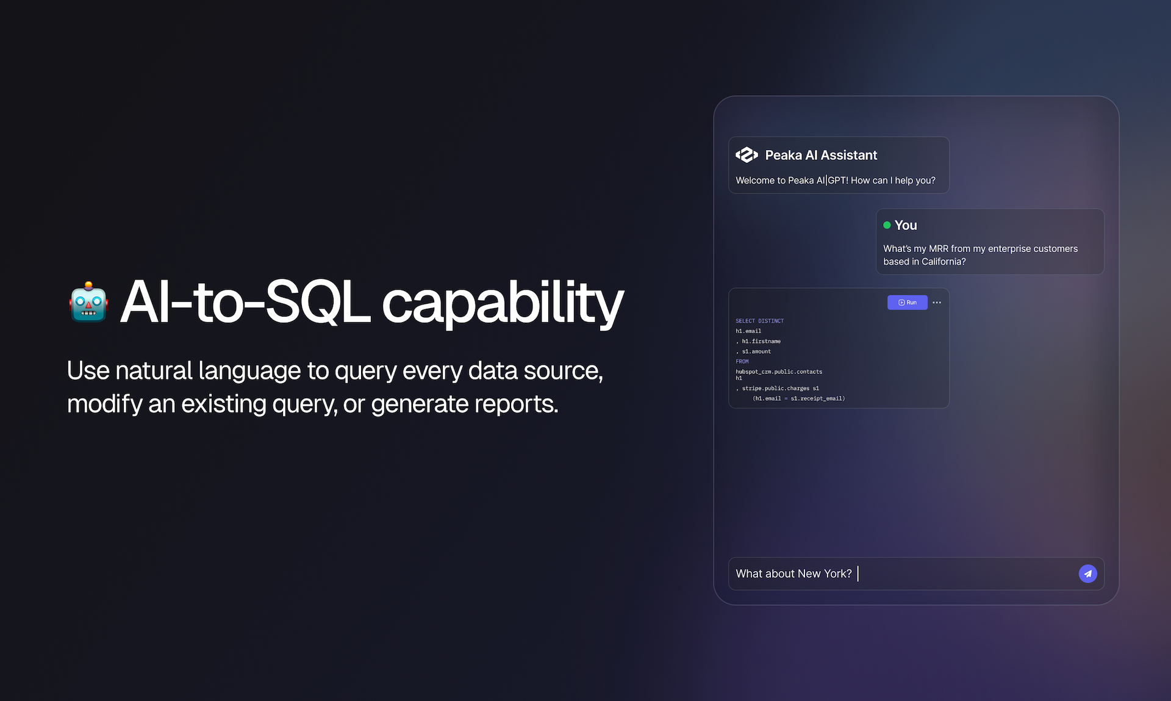Click the robot emoji beside the heading
This screenshot has height=701, width=1171.
[x=89, y=302]
